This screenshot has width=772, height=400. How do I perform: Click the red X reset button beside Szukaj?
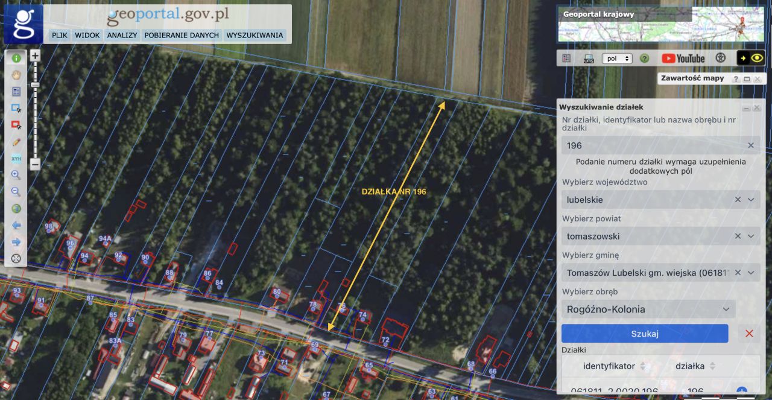click(749, 334)
